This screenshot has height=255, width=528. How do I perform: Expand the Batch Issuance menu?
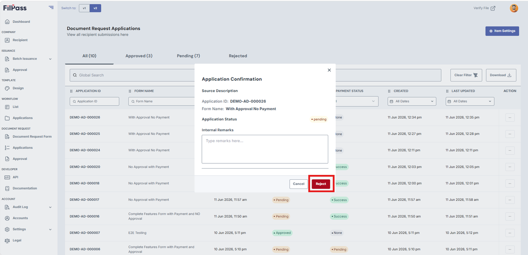[50, 59]
